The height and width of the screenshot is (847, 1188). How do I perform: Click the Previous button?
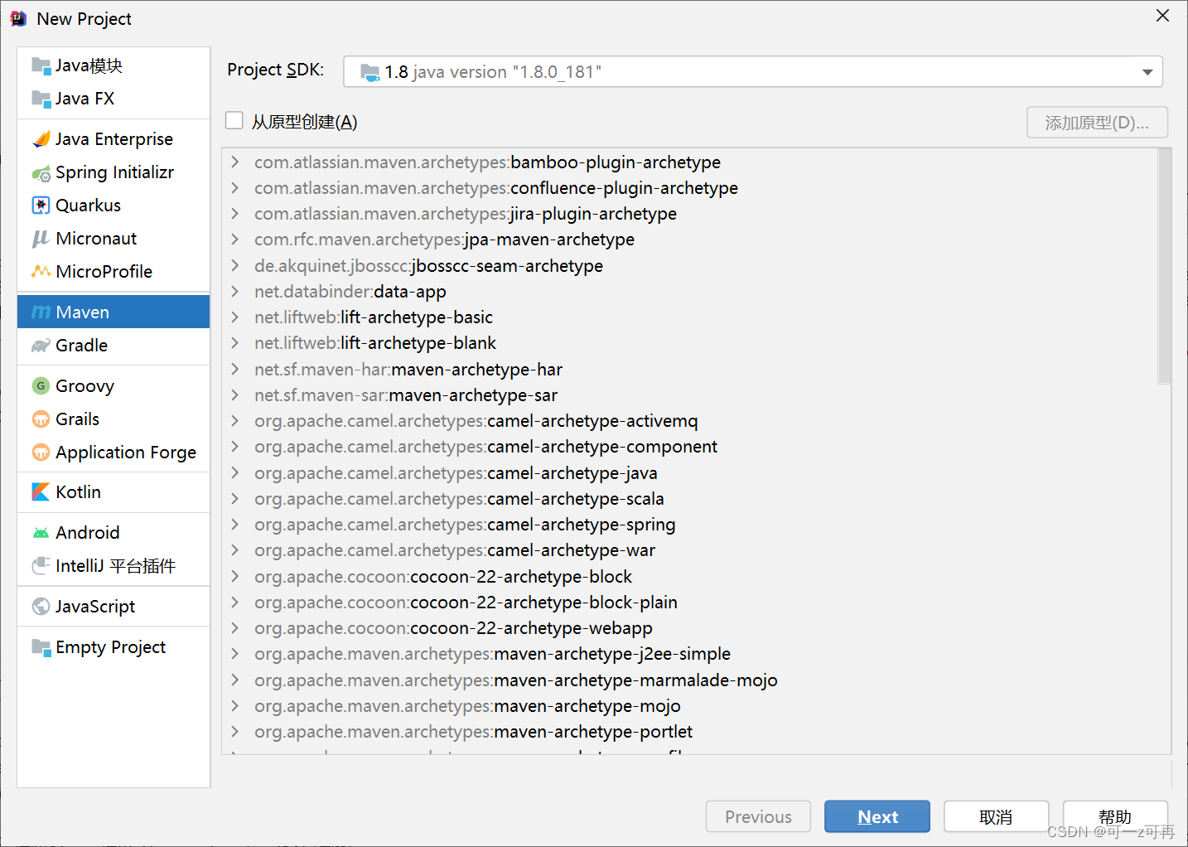[x=758, y=816]
